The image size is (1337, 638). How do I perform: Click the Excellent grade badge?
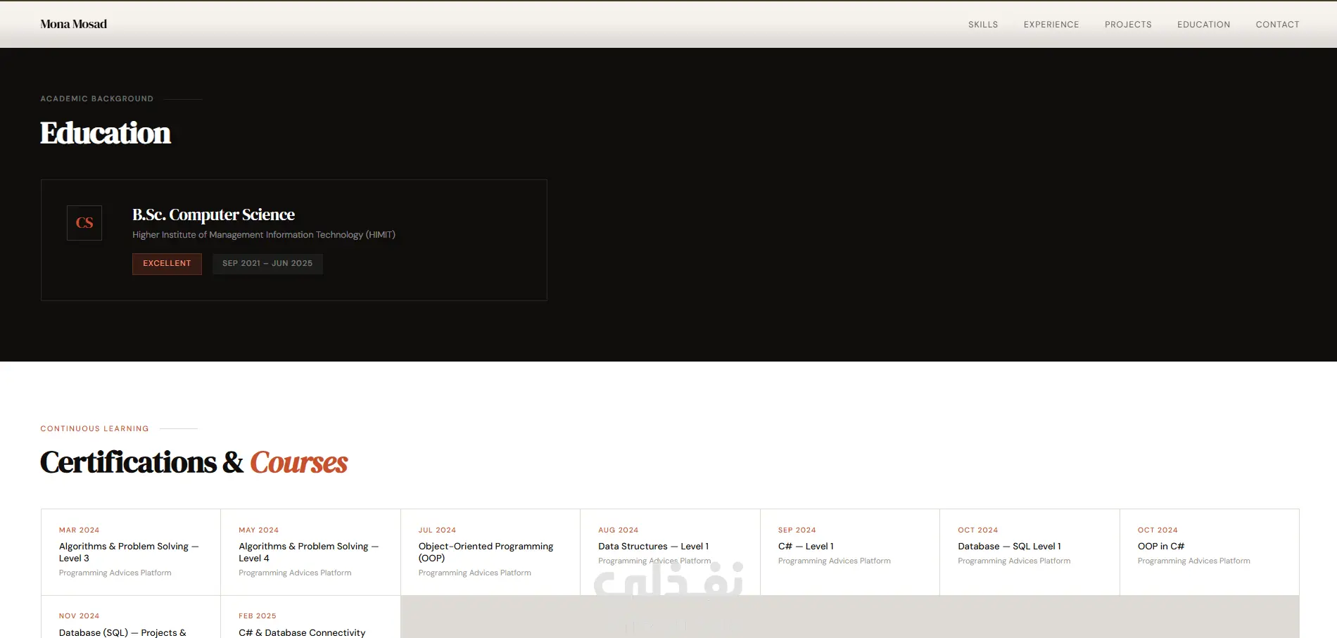point(167,264)
